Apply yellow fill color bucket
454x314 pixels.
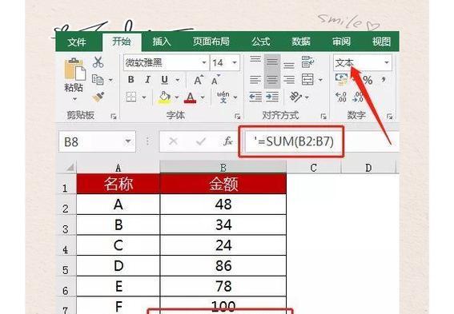(x=164, y=97)
